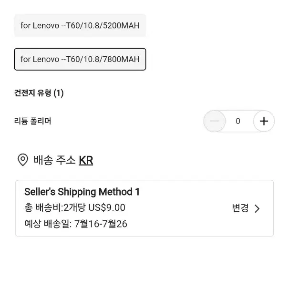Screen dimensions: 289x289
Task: Click the Seller's Shipping Method 1 title
Action: click(82, 192)
